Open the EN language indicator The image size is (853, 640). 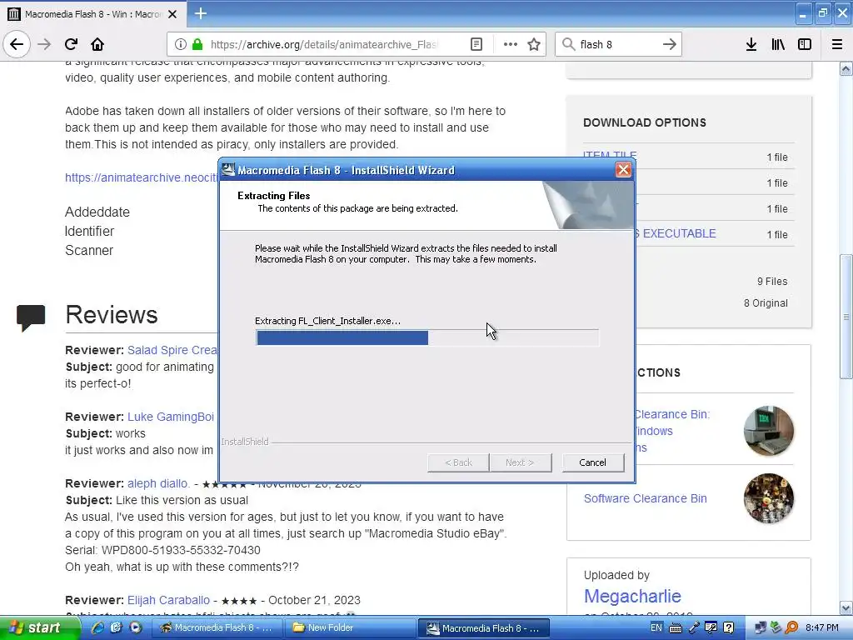click(656, 627)
